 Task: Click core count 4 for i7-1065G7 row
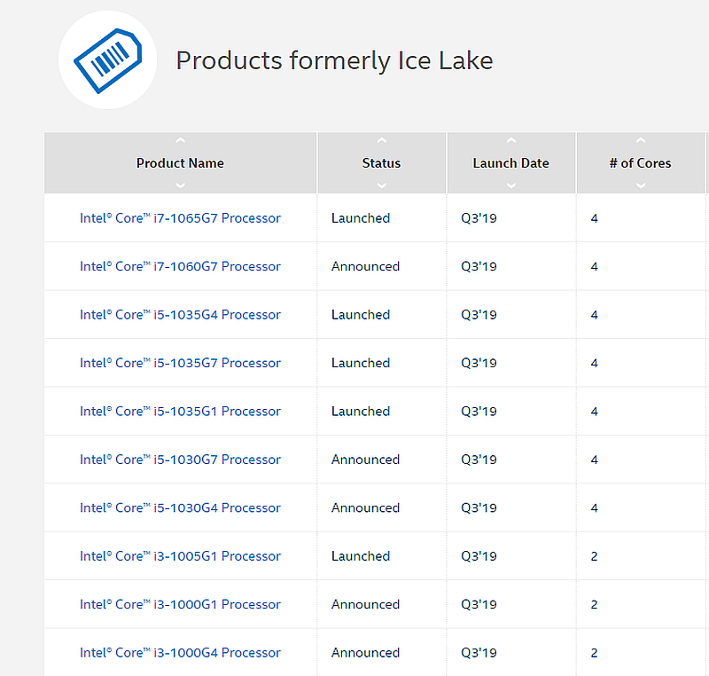click(x=594, y=218)
